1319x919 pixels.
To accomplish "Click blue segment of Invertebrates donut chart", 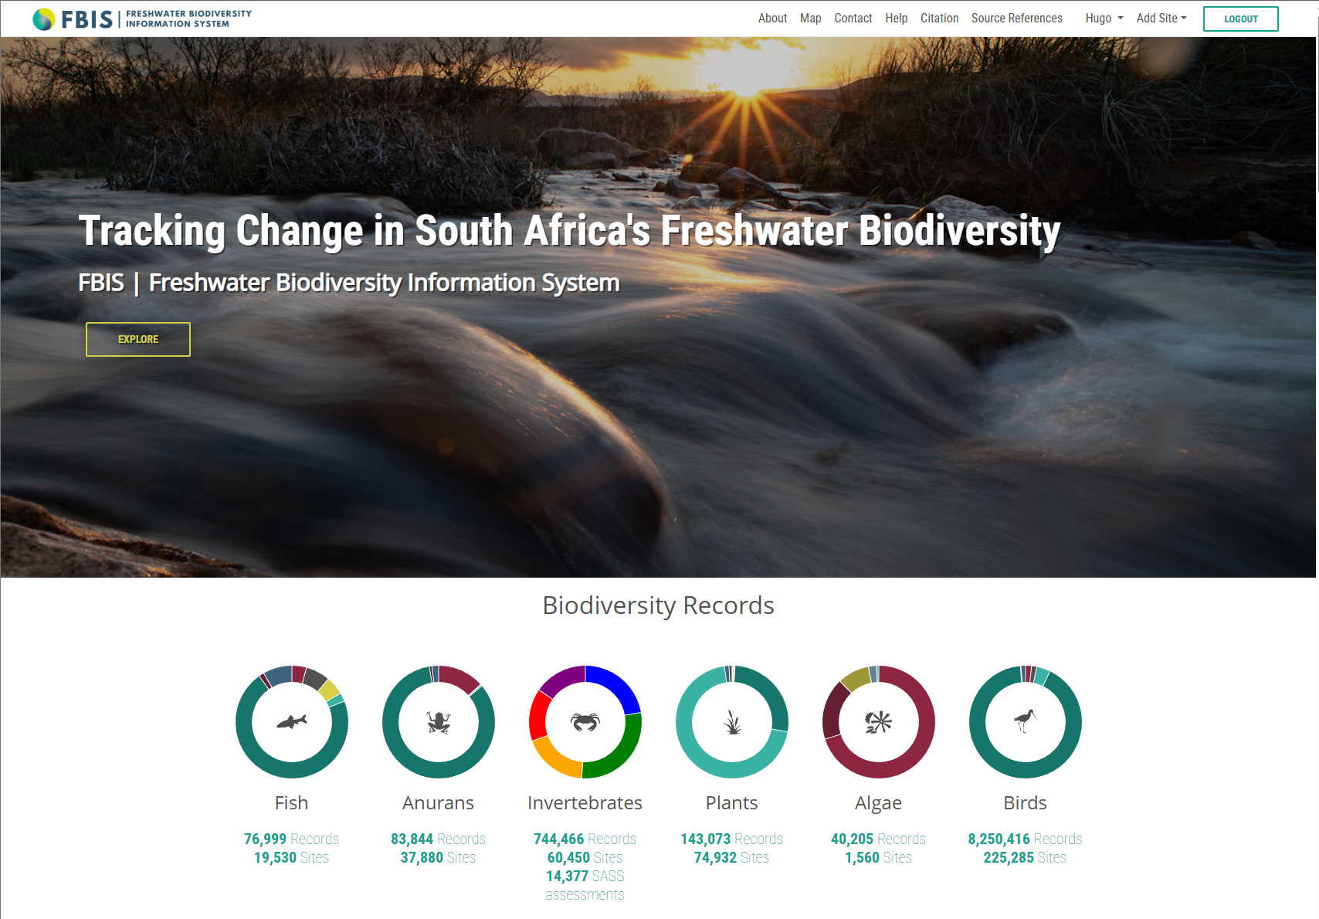I will click(x=619, y=684).
